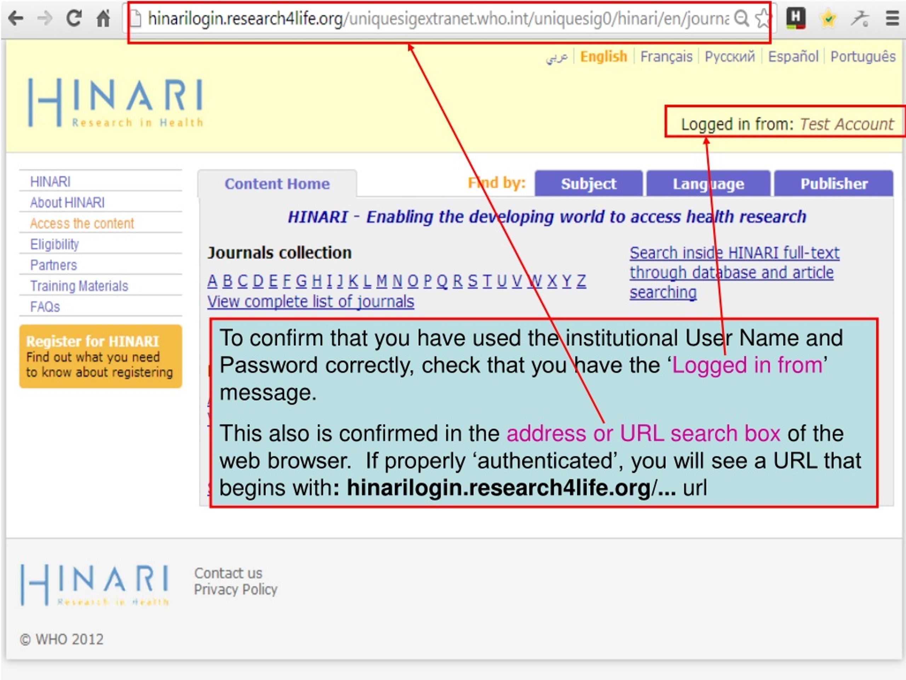Viewport: 906px width, 680px height.
Task: Switch language to Русский
Action: click(x=729, y=56)
